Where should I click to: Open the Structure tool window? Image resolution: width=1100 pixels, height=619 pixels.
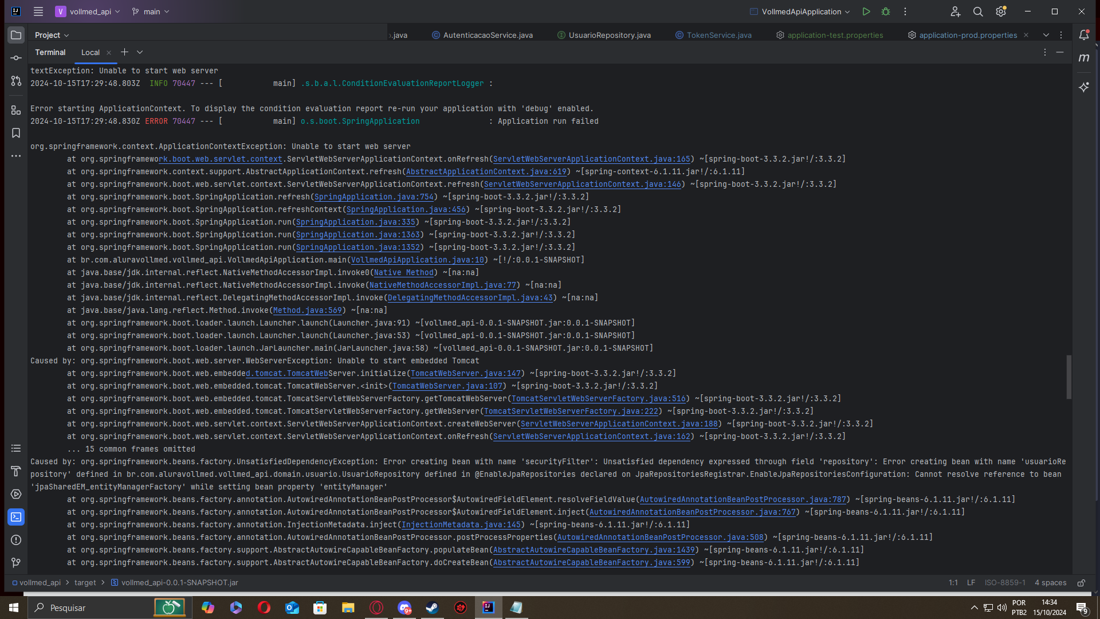pos(16,110)
